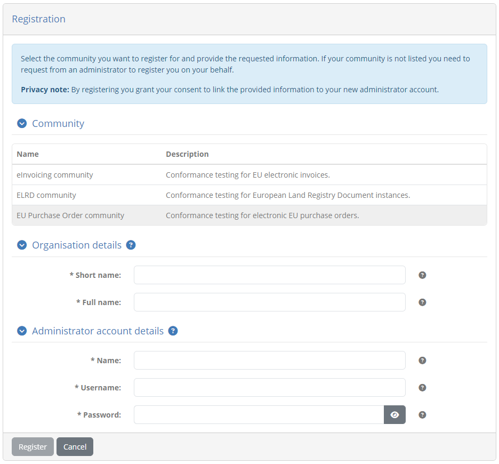Select the ELRD community row
This screenshot has width=499, height=464.
click(x=249, y=195)
